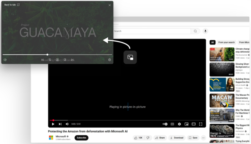
Task: Click the YouTube player Next button
Action: 60,124
